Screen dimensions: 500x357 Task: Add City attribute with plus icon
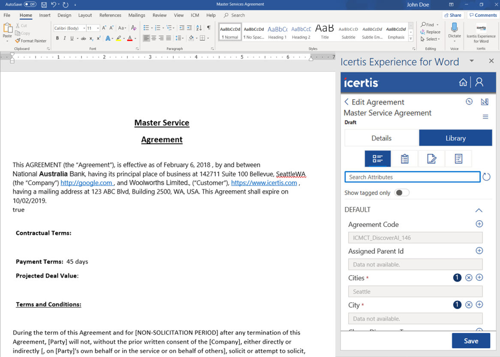[x=479, y=304]
